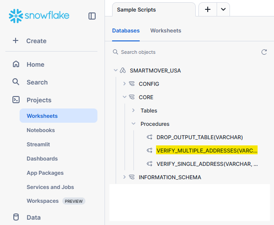
Task: Open Worksheets in the sidebar
Action: coord(58,116)
